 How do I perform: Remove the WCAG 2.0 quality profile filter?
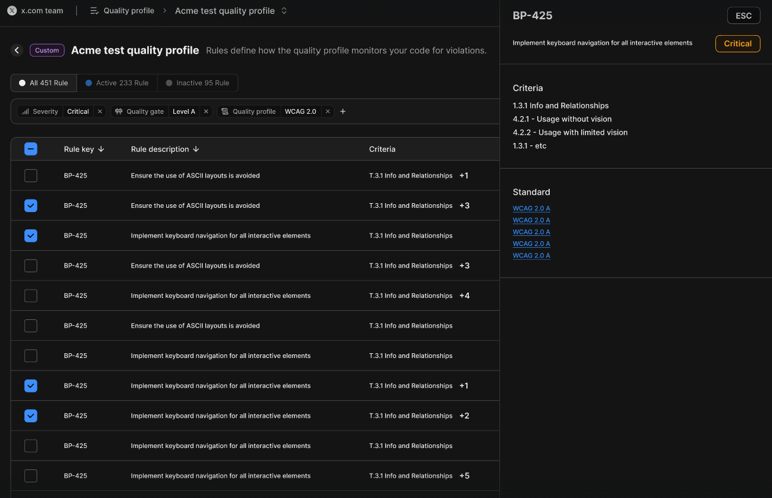(x=328, y=111)
